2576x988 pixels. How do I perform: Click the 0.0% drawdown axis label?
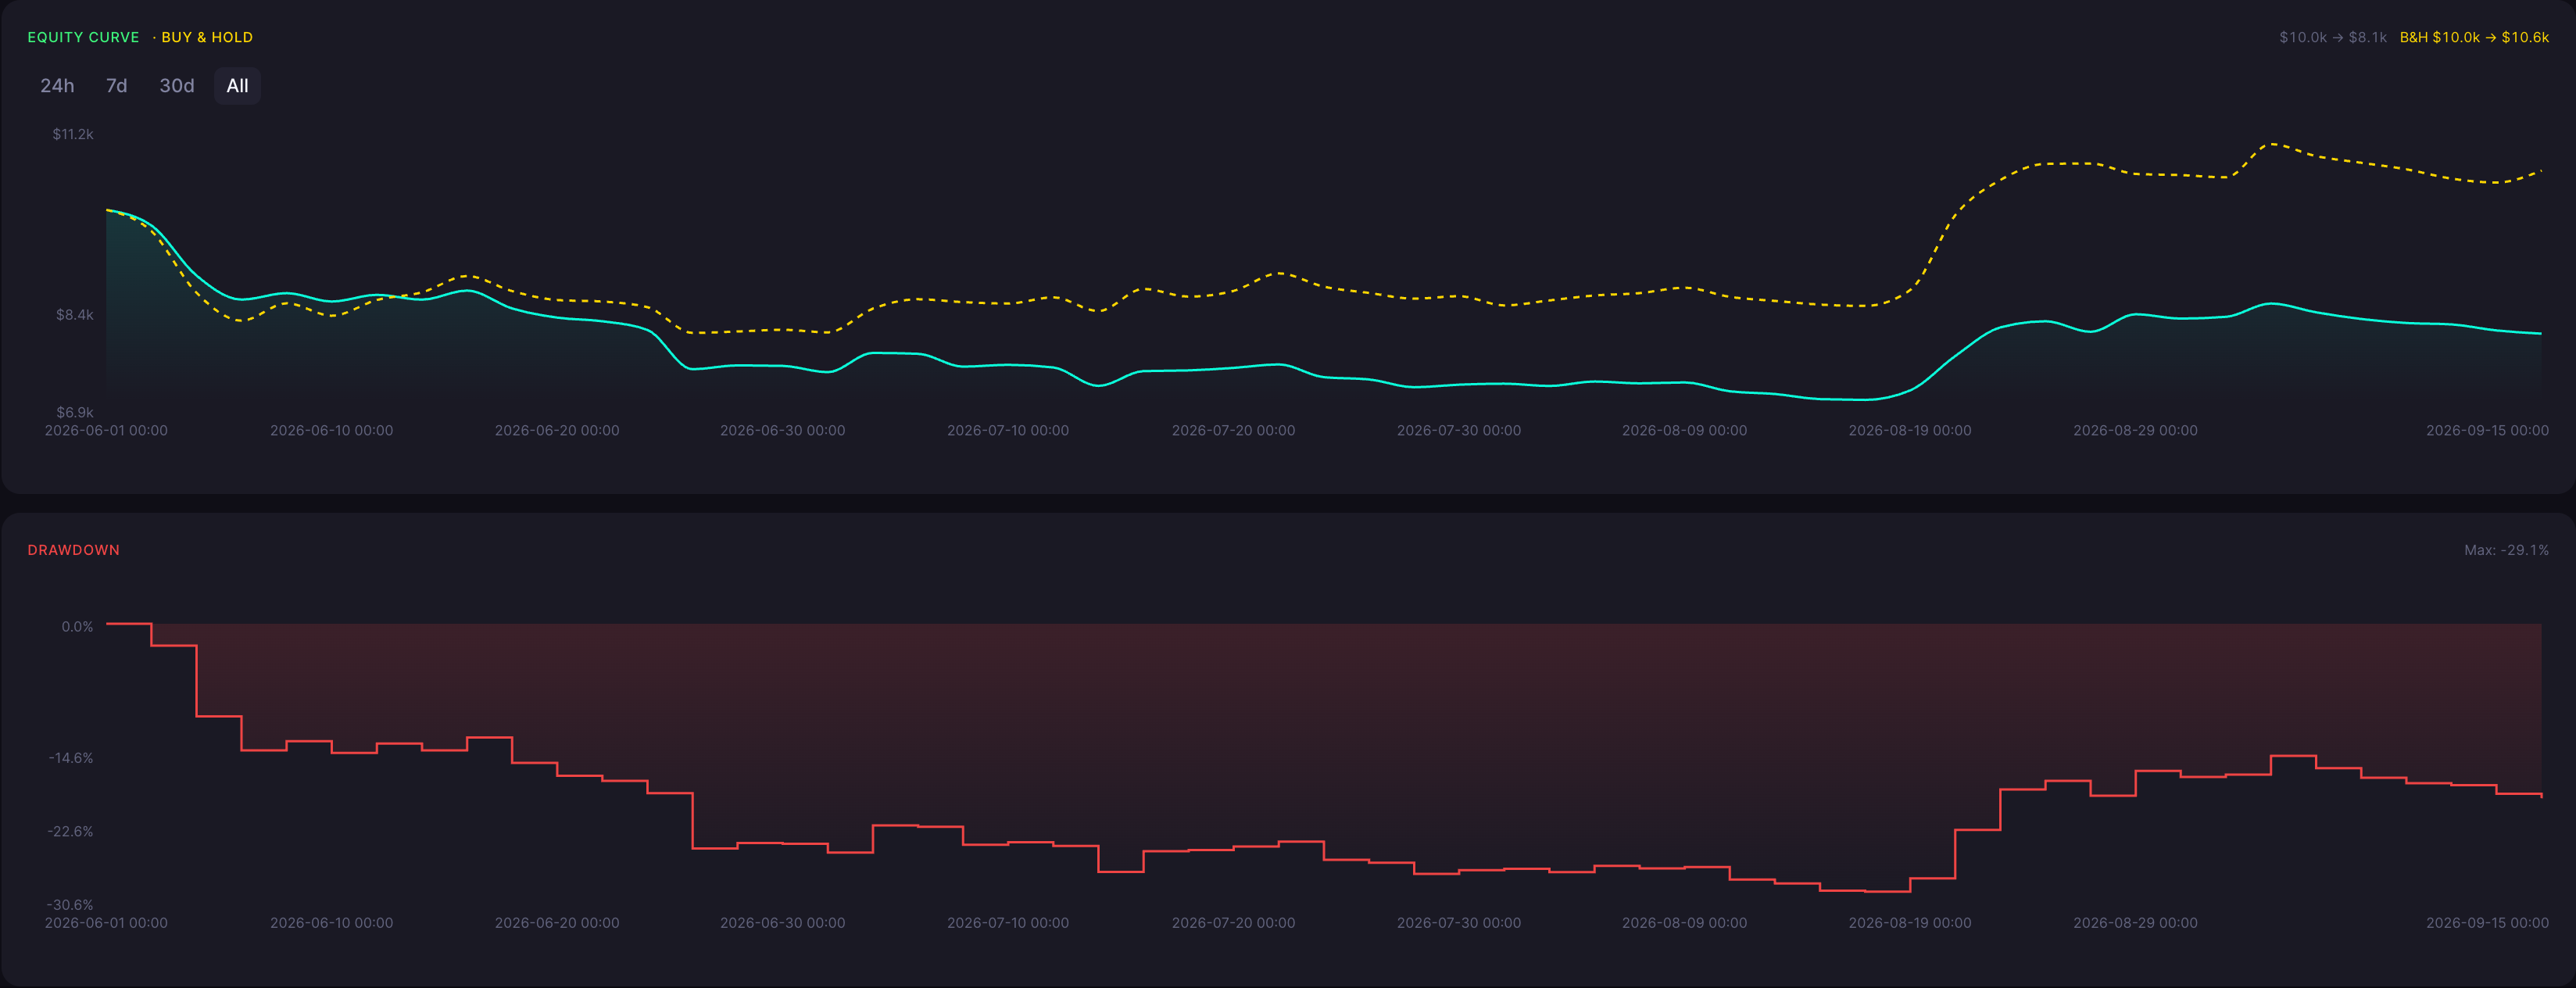pos(77,627)
